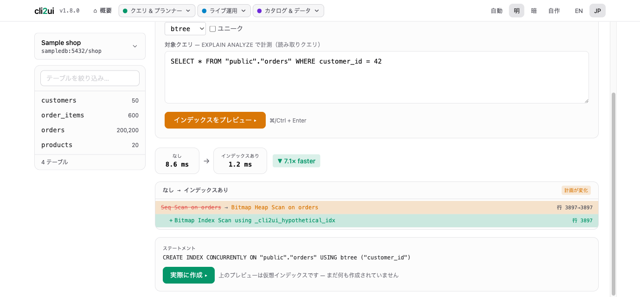Click into the target query textarea
The height and width of the screenshot is (297, 640).
[x=377, y=77]
